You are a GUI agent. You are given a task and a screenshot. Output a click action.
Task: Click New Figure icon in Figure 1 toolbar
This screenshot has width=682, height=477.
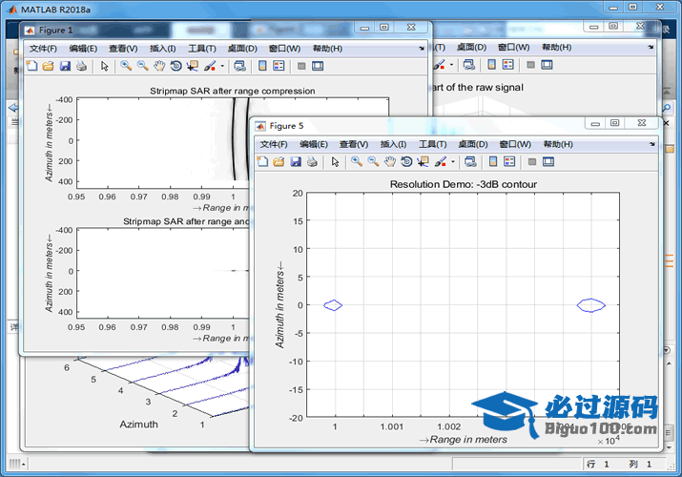click(31, 66)
